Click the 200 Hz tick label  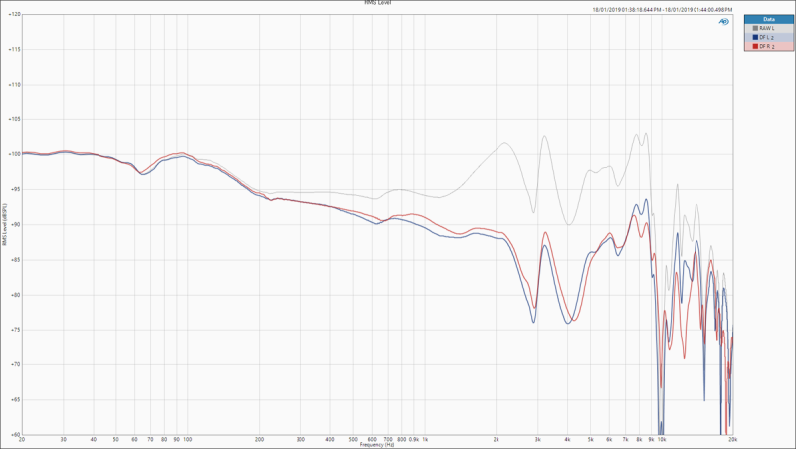259,439
